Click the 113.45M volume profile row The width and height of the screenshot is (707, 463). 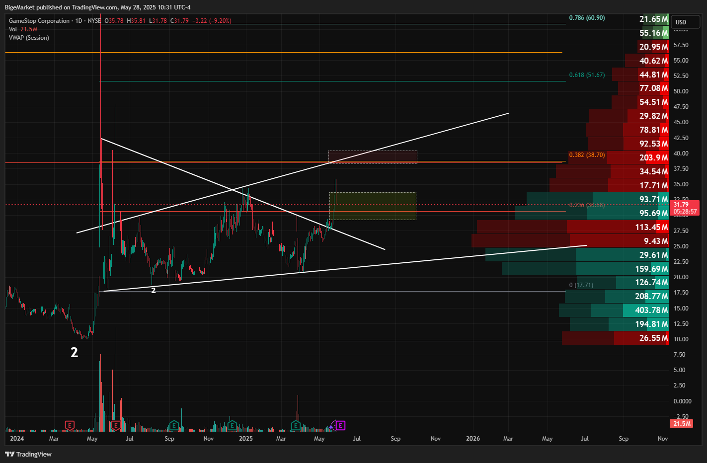click(x=573, y=227)
